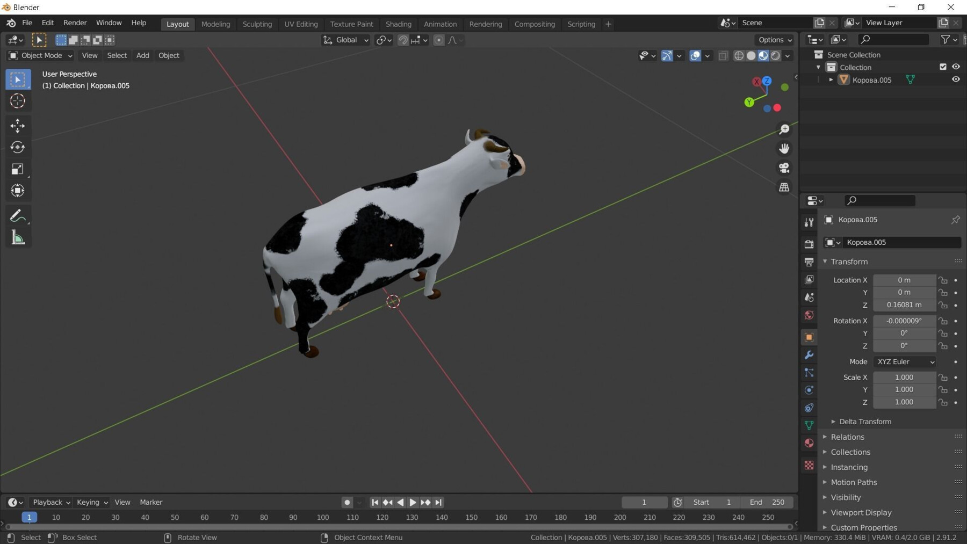This screenshot has height=544, width=967.
Task: Open the Render menu
Action: pyautogui.click(x=75, y=24)
